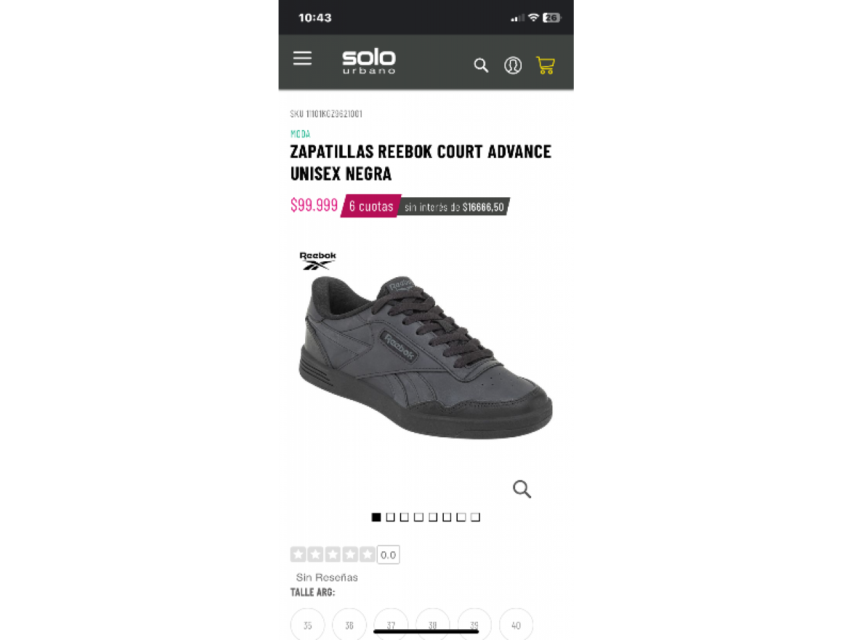Zoom product image with magnifier icon
Viewport: 853px width, 640px height.
pos(522,489)
